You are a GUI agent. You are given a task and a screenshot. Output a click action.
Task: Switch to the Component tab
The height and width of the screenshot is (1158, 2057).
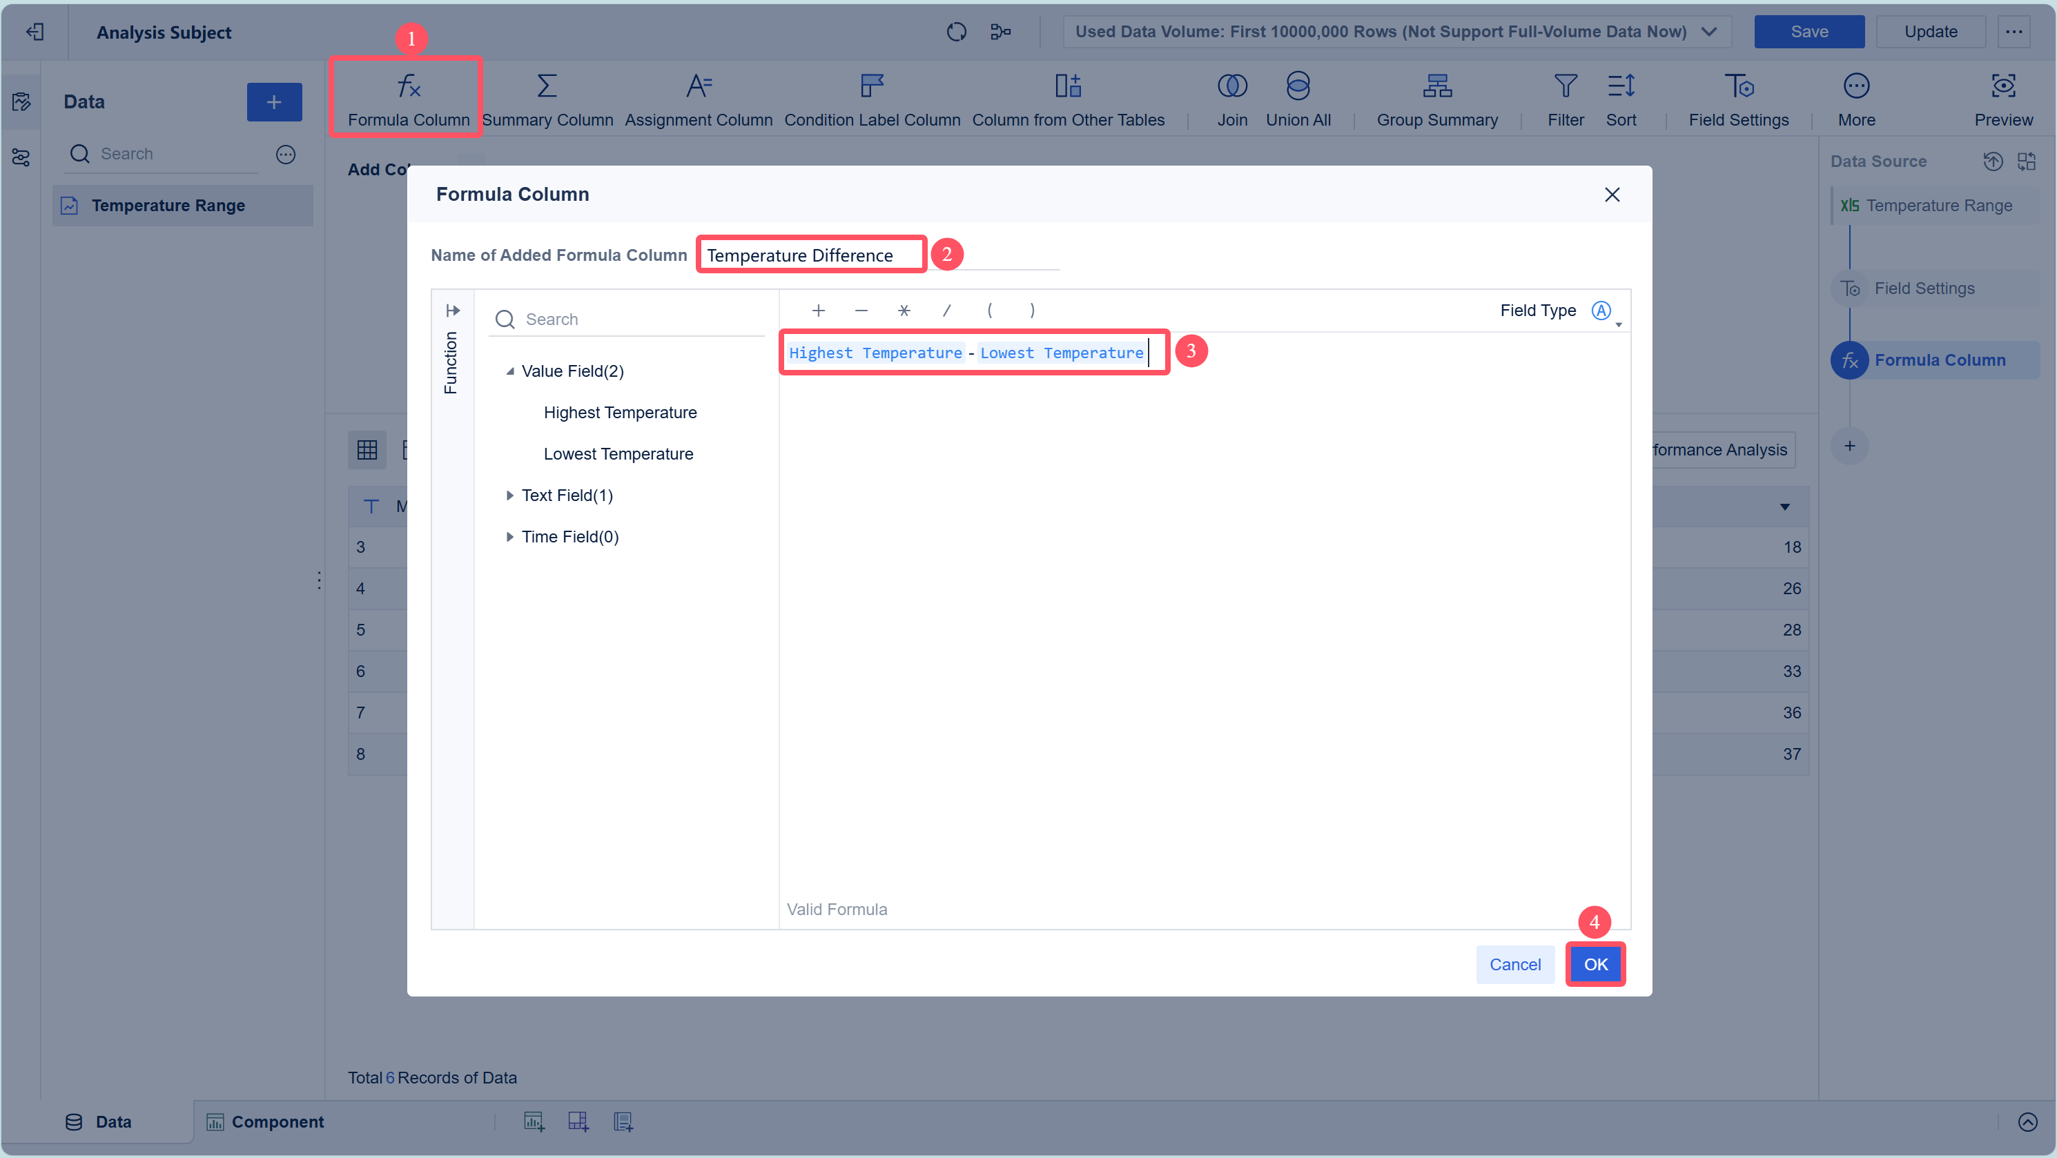click(265, 1122)
